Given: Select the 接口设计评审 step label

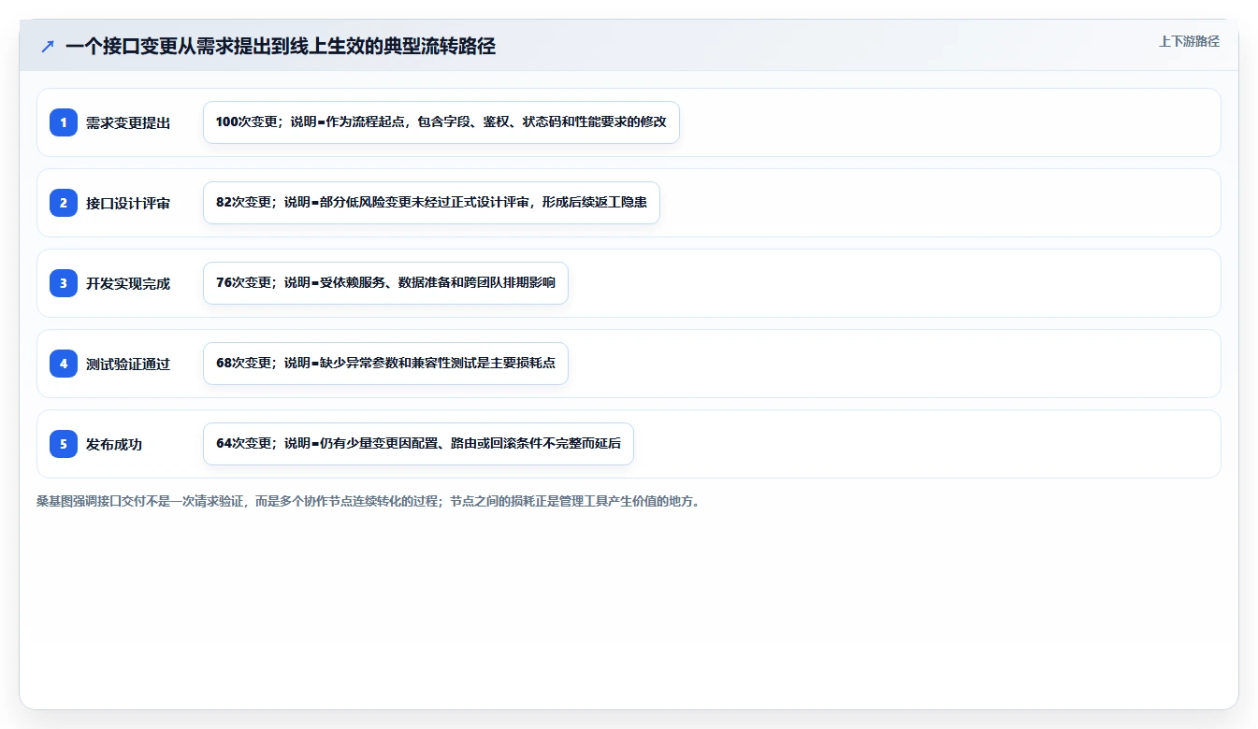Looking at the screenshot, I should (128, 203).
